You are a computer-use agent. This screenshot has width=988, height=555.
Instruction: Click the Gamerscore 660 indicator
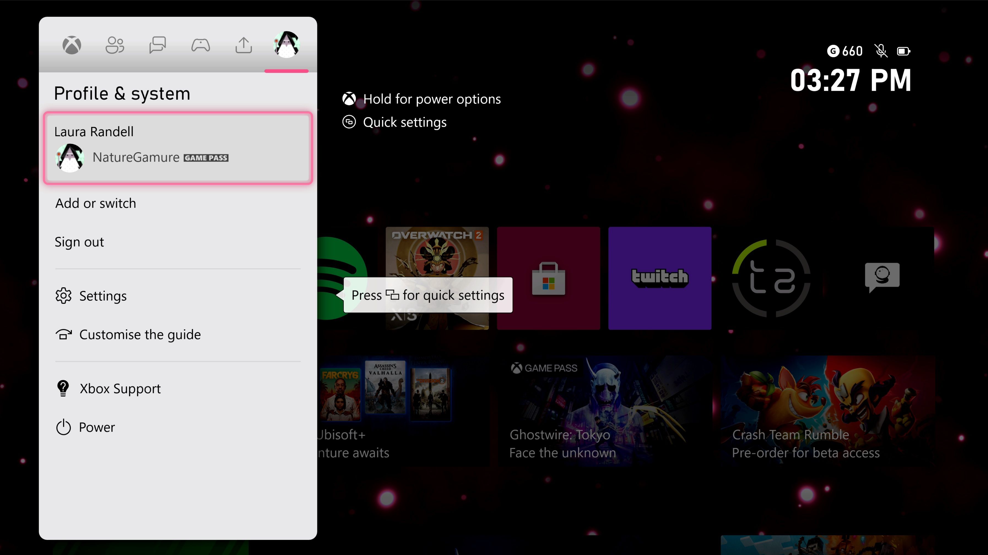(844, 51)
